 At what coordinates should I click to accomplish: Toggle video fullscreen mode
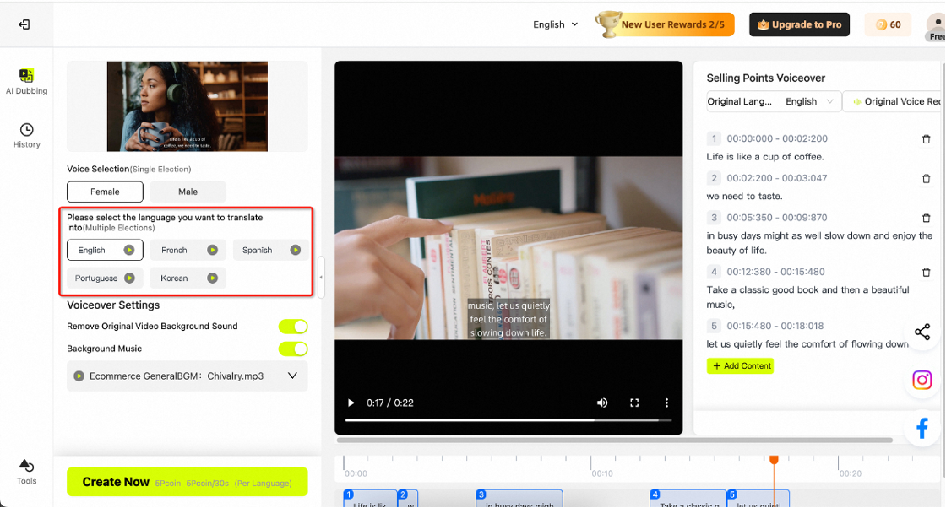tap(634, 403)
